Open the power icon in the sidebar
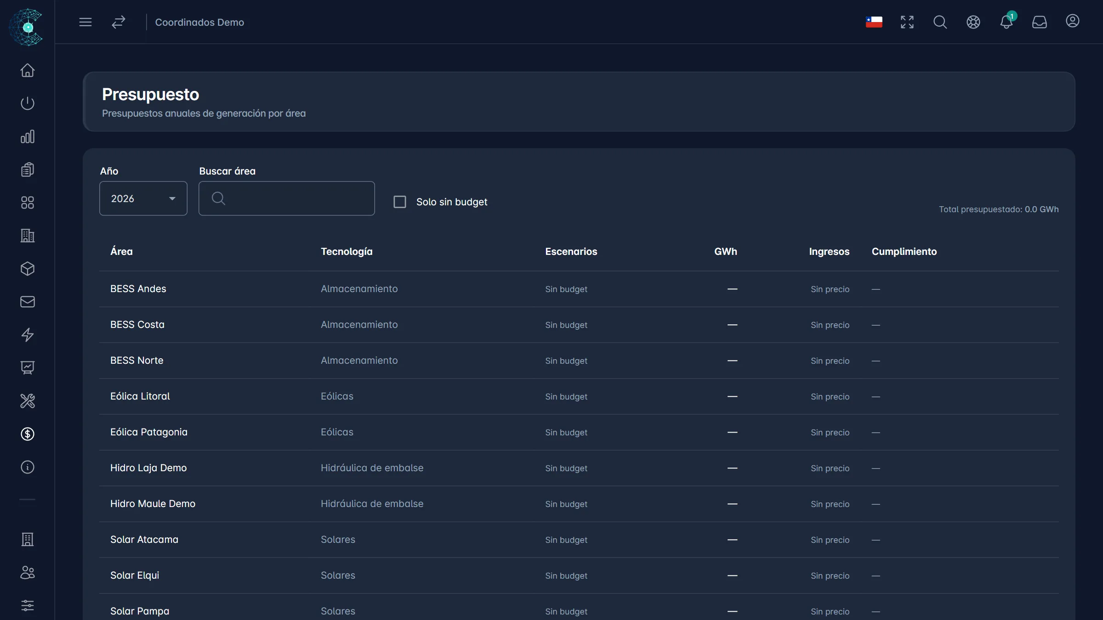This screenshot has height=620, width=1103. click(28, 103)
